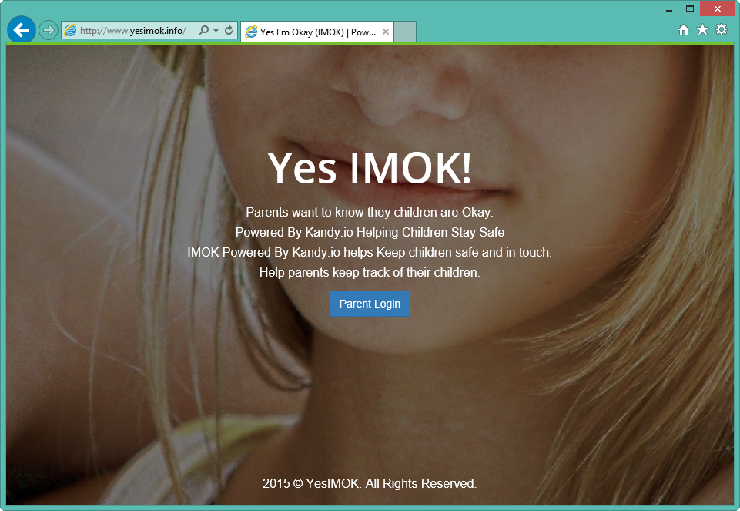Click the magnifier search icon in address bar

(203, 30)
